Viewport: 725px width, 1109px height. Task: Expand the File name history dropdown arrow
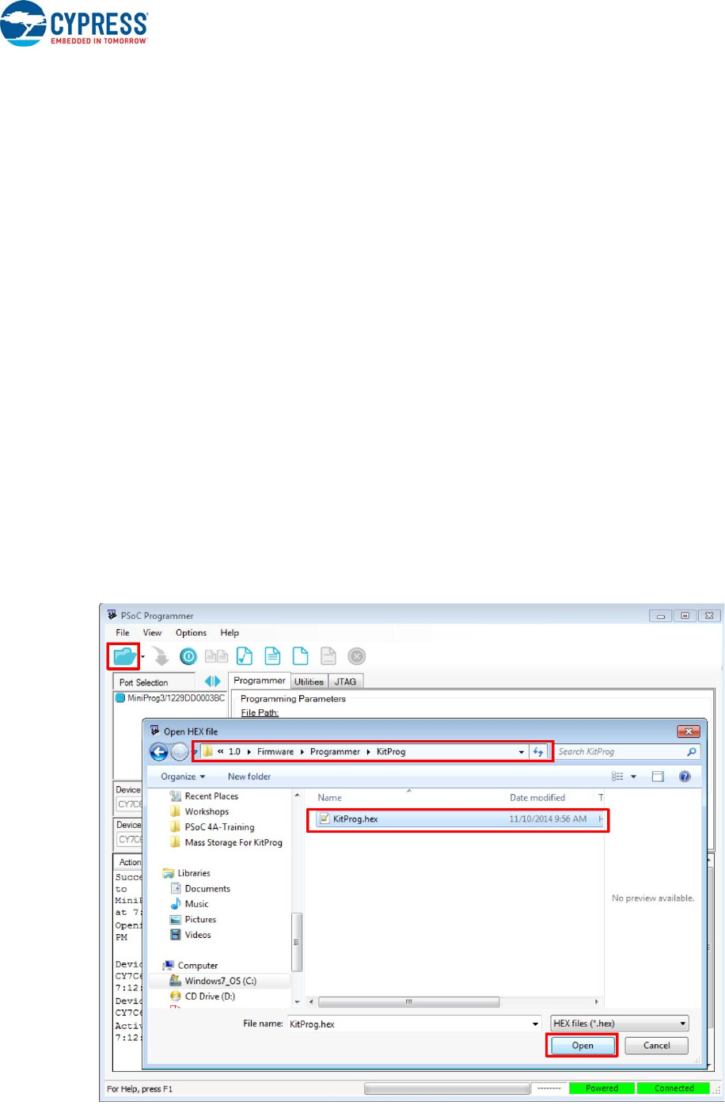click(536, 1024)
